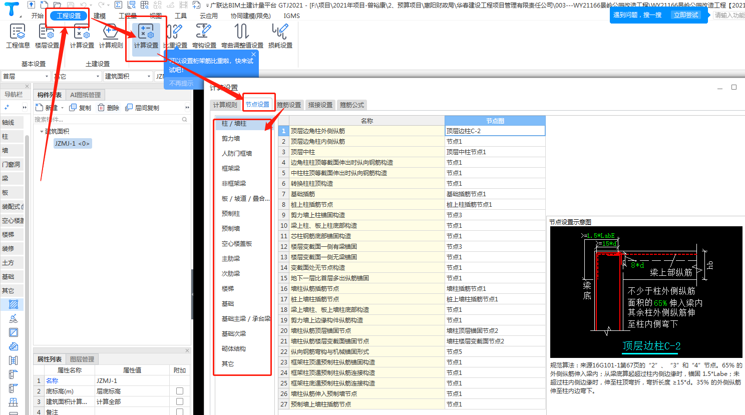Click the search magnifier in component list
The width and height of the screenshot is (745, 415).
pyautogui.click(x=185, y=119)
